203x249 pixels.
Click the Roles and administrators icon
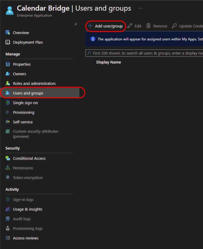pyautogui.click(x=8, y=83)
